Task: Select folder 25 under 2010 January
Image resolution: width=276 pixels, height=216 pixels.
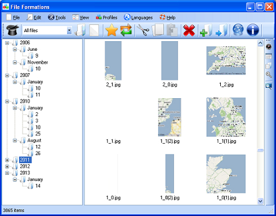Action: point(38,134)
